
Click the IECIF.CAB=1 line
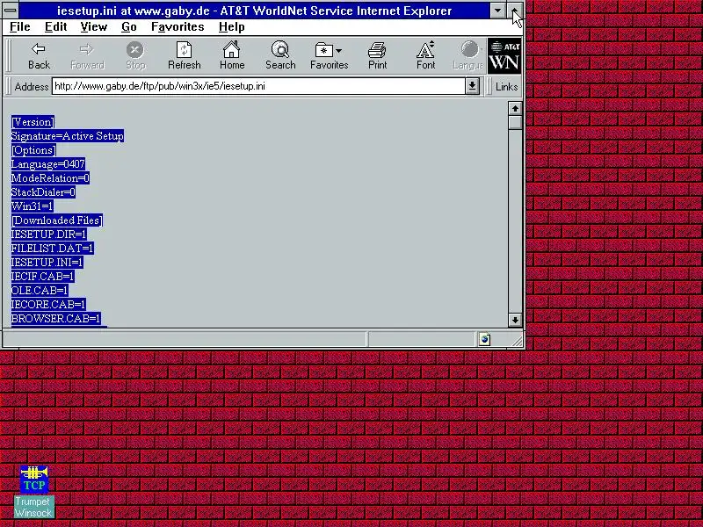43,276
